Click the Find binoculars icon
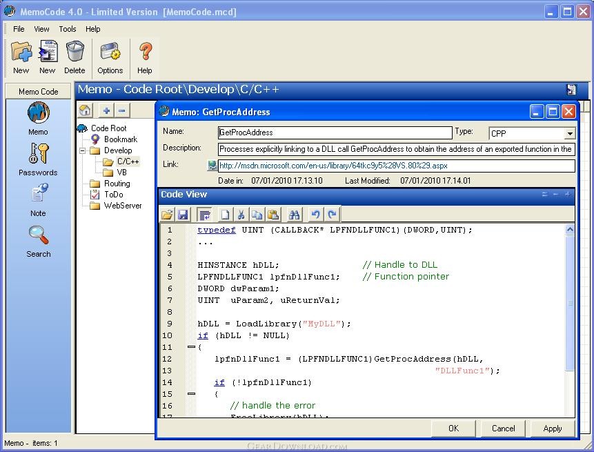The height and width of the screenshot is (452, 594). [294, 215]
